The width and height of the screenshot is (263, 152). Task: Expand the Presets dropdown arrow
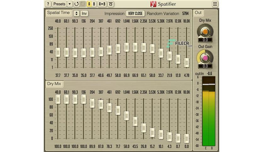tap(70, 4)
